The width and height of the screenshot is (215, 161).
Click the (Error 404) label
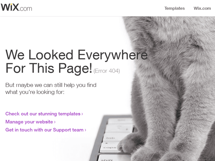[107, 71]
